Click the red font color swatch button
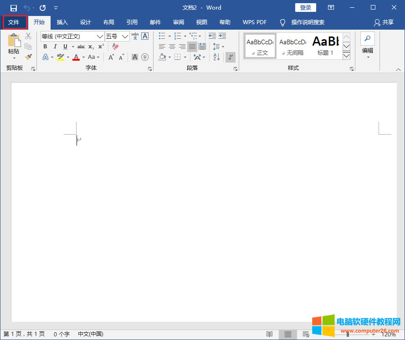Screen dimensions: 405x340 76,57
